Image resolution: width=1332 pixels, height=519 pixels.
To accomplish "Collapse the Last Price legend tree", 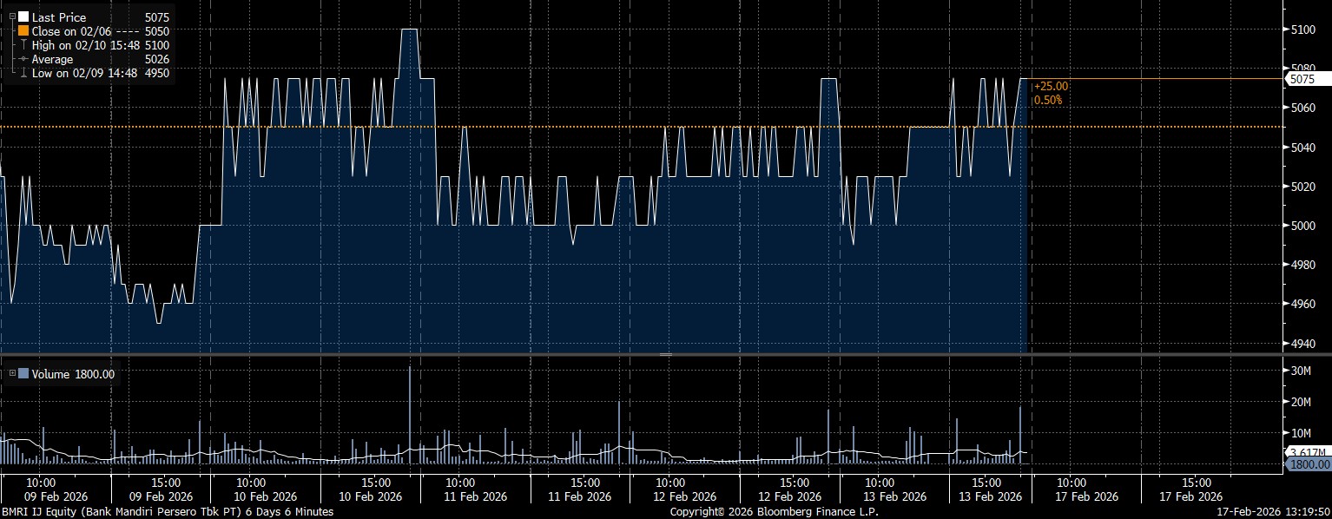I will (x=11, y=17).
